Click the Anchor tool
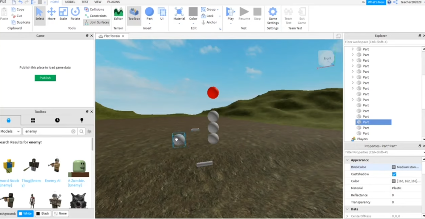This screenshot has height=219, width=425. [209, 22]
